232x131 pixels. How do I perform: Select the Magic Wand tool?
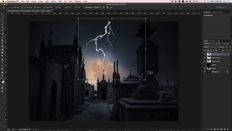coord(2,24)
